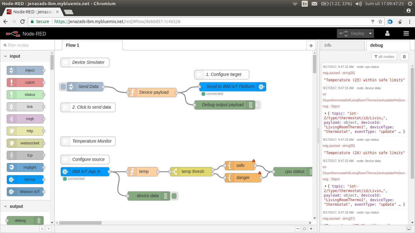
Task: Select the '1. Configure target' comment node
Action: click(x=222, y=75)
